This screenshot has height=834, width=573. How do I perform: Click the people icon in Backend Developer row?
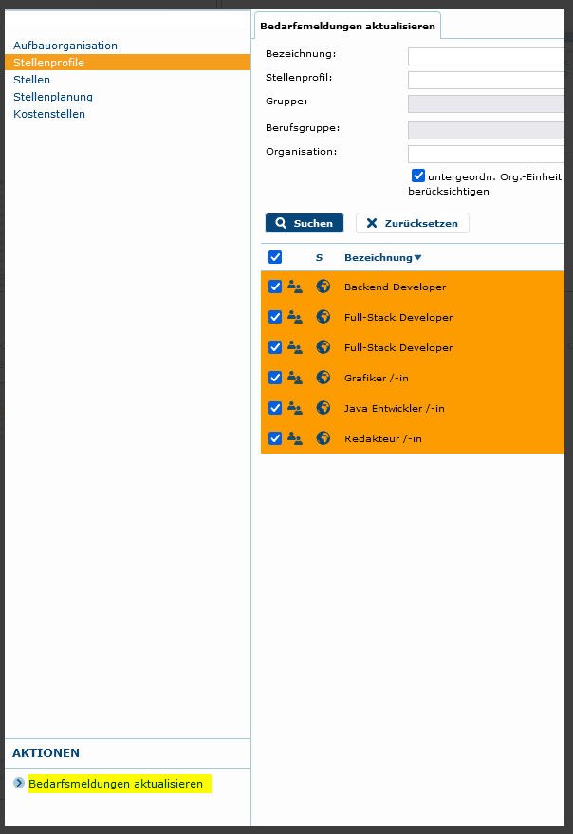coord(295,287)
